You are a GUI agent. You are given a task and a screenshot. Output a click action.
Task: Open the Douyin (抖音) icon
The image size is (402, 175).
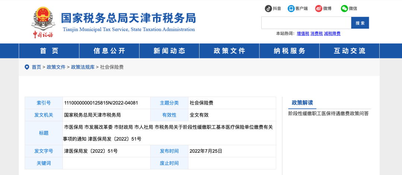(268, 9)
